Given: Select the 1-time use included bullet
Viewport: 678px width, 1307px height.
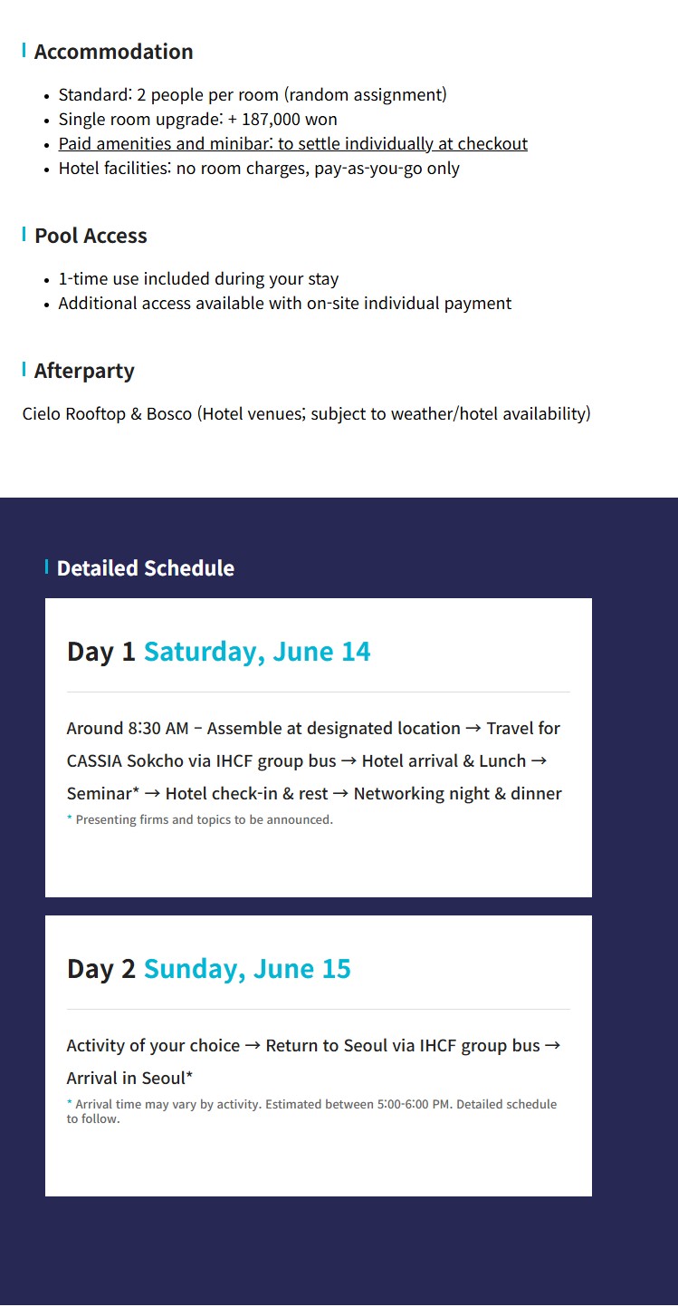Looking at the screenshot, I should pyautogui.click(x=198, y=278).
